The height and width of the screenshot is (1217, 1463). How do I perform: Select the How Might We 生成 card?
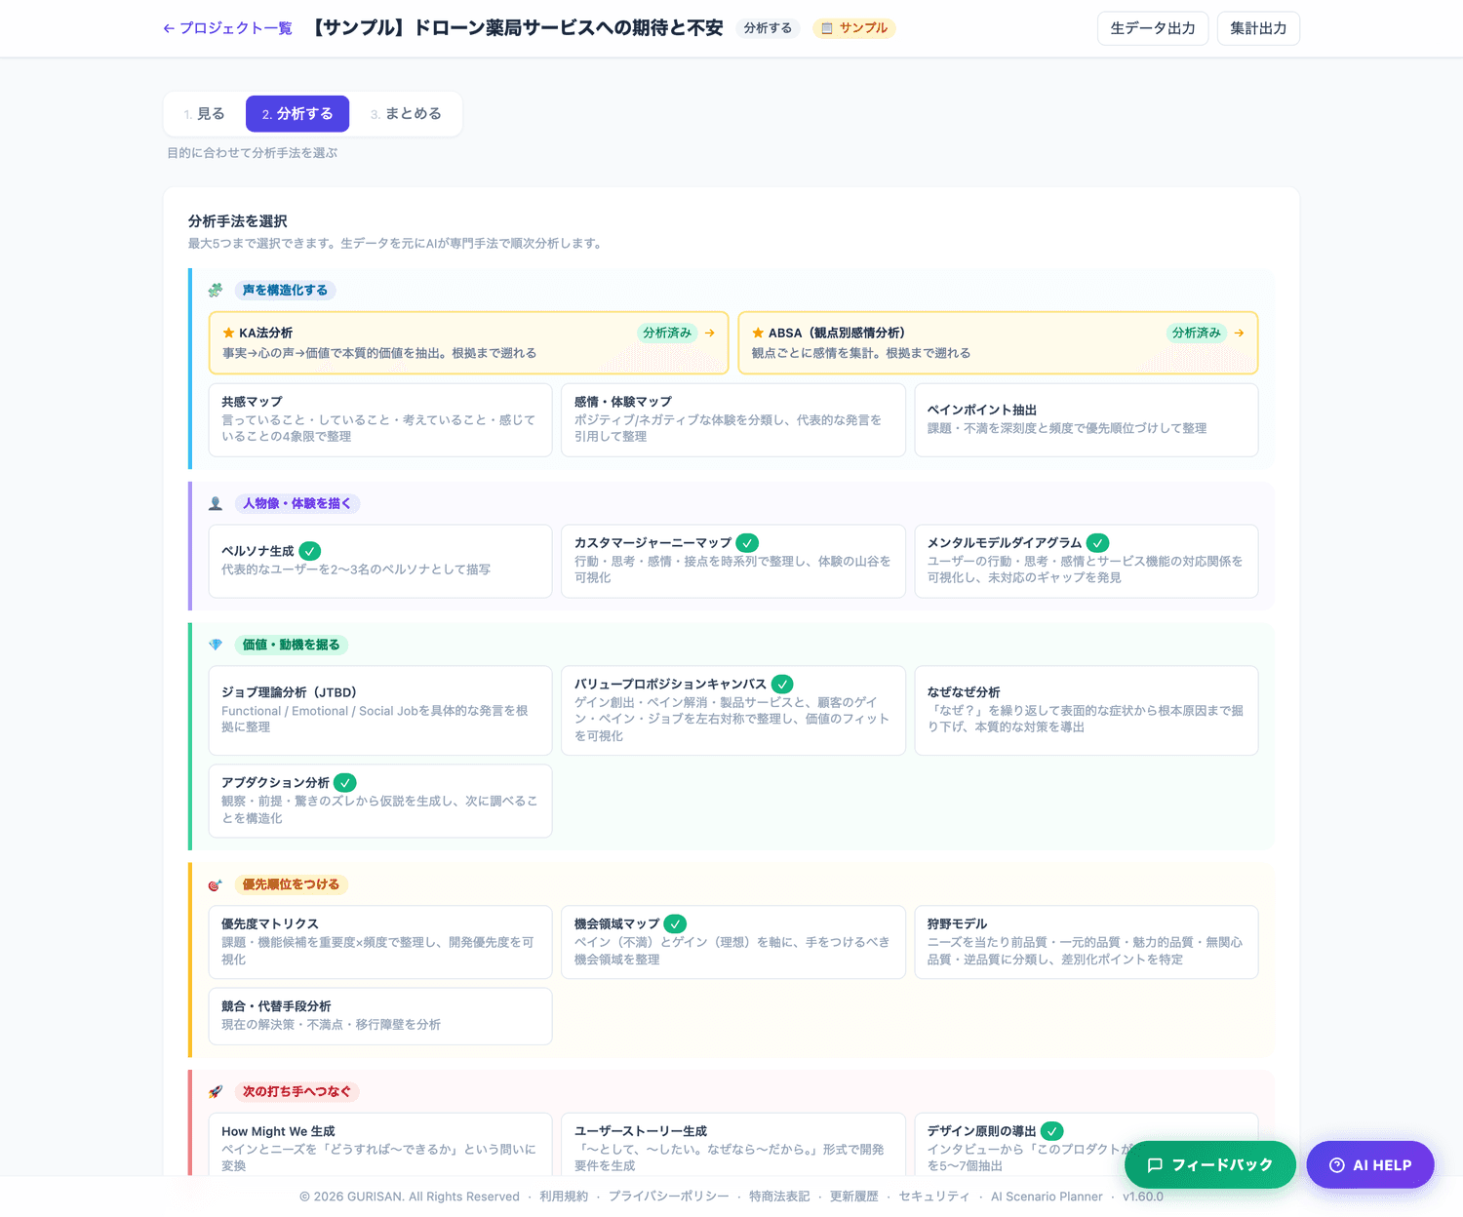(380, 1147)
